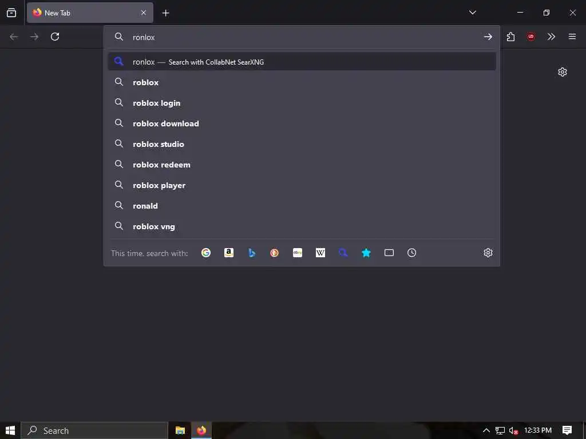The image size is (586, 439).
Task: Open the network status tray icon
Action: 500,430
